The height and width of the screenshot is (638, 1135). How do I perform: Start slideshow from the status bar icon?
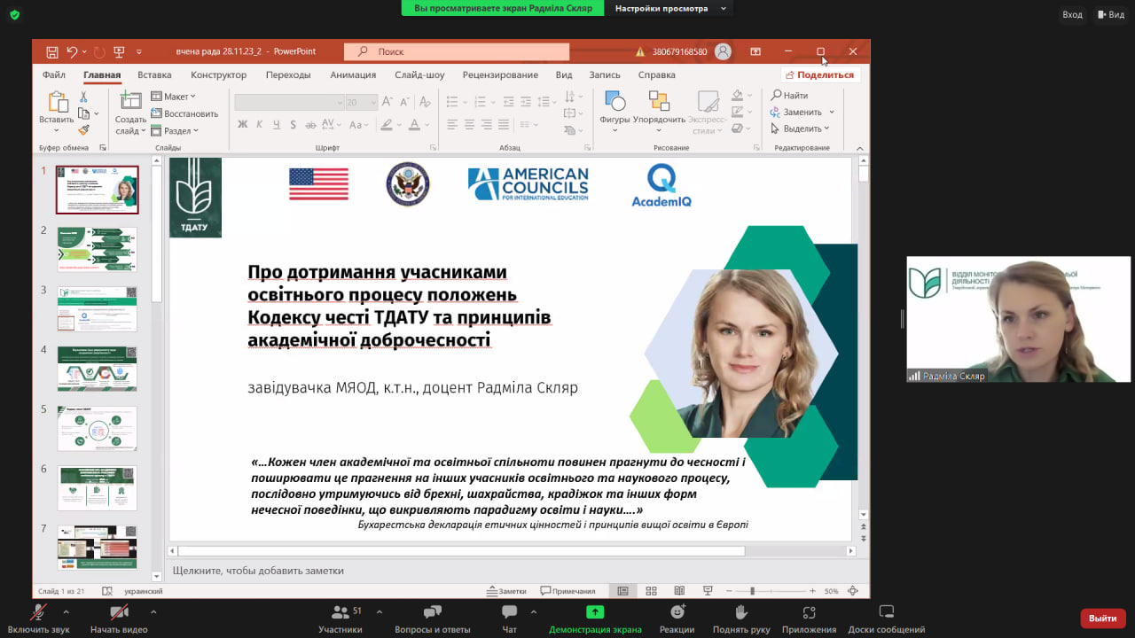click(708, 591)
